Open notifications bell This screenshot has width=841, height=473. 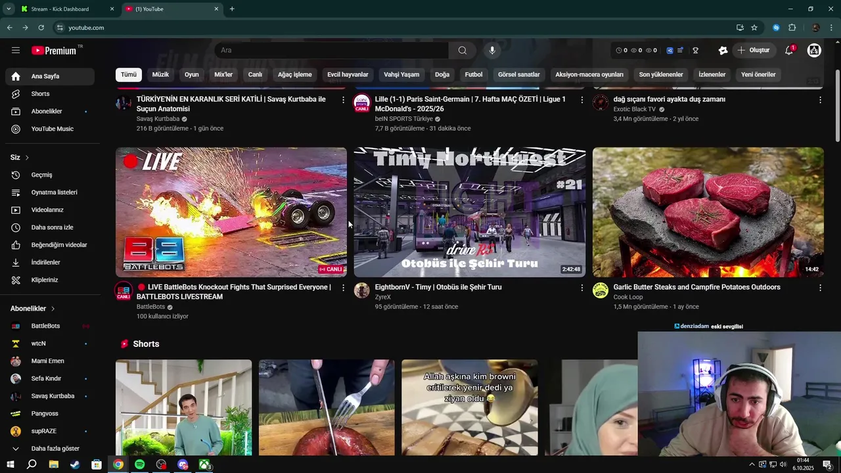click(x=790, y=50)
